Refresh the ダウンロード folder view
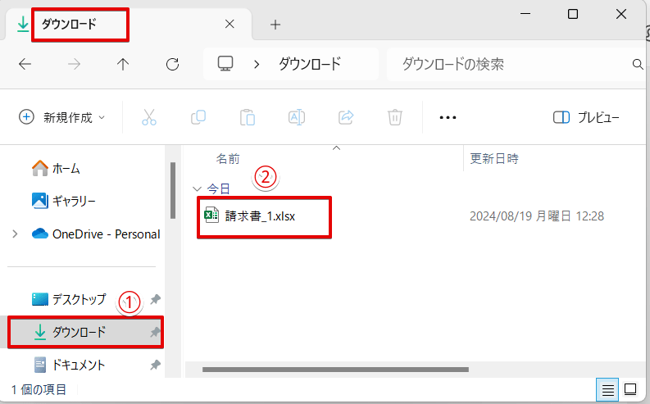Image resolution: width=650 pixels, height=404 pixels. (172, 64)
